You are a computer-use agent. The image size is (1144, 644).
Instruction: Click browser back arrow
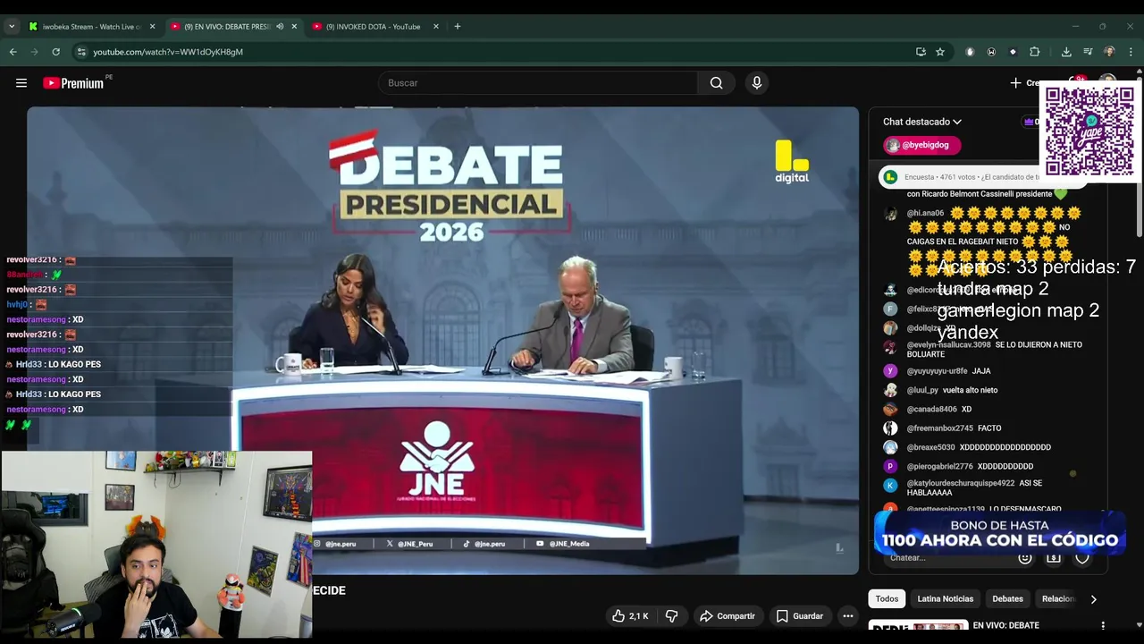tap(13, 52)
